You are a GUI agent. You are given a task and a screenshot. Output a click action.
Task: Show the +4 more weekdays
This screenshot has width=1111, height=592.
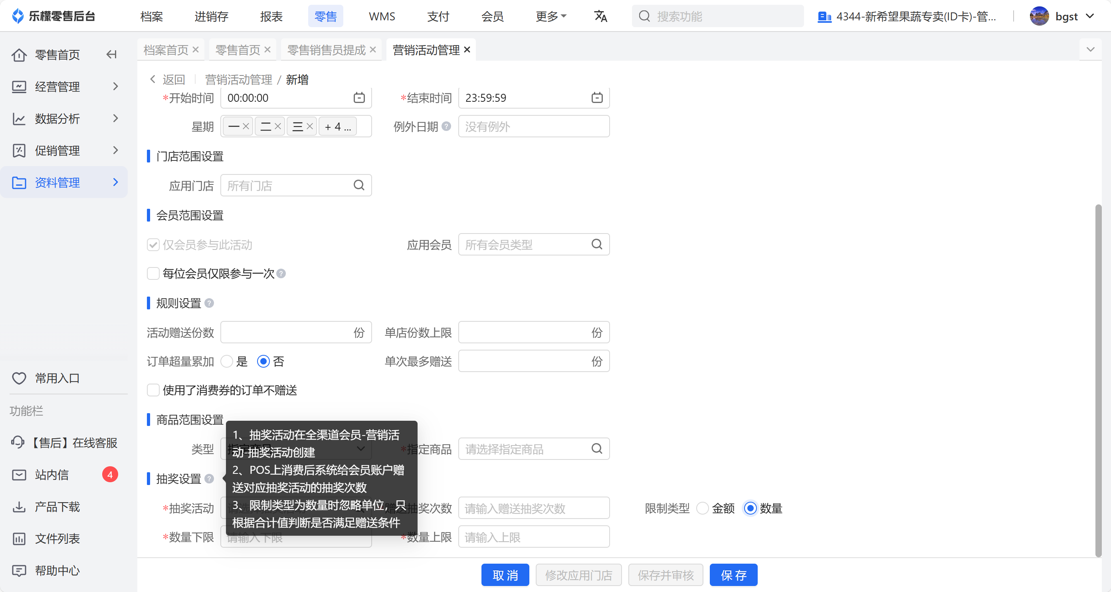tap(338, 127)
